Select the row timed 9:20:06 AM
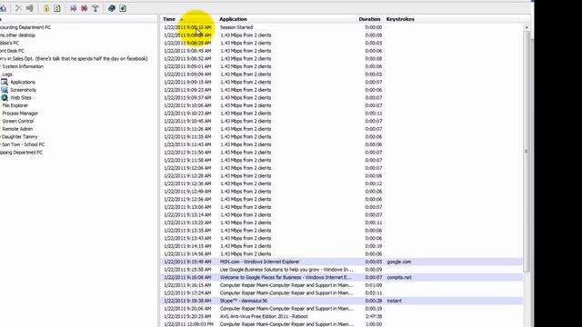 342,309
